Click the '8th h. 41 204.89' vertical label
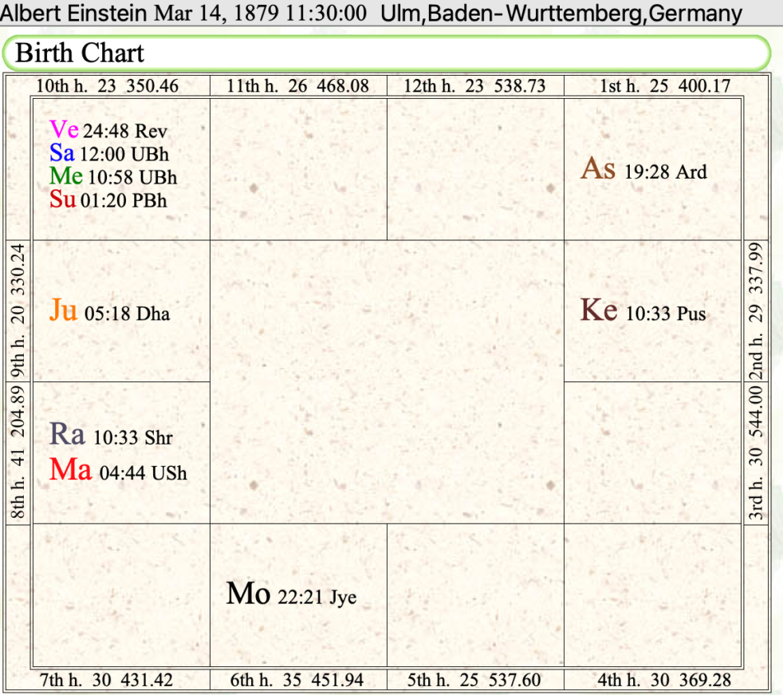Image resolution: width=783 pixels, height=695 pixels. click(18, 452)
